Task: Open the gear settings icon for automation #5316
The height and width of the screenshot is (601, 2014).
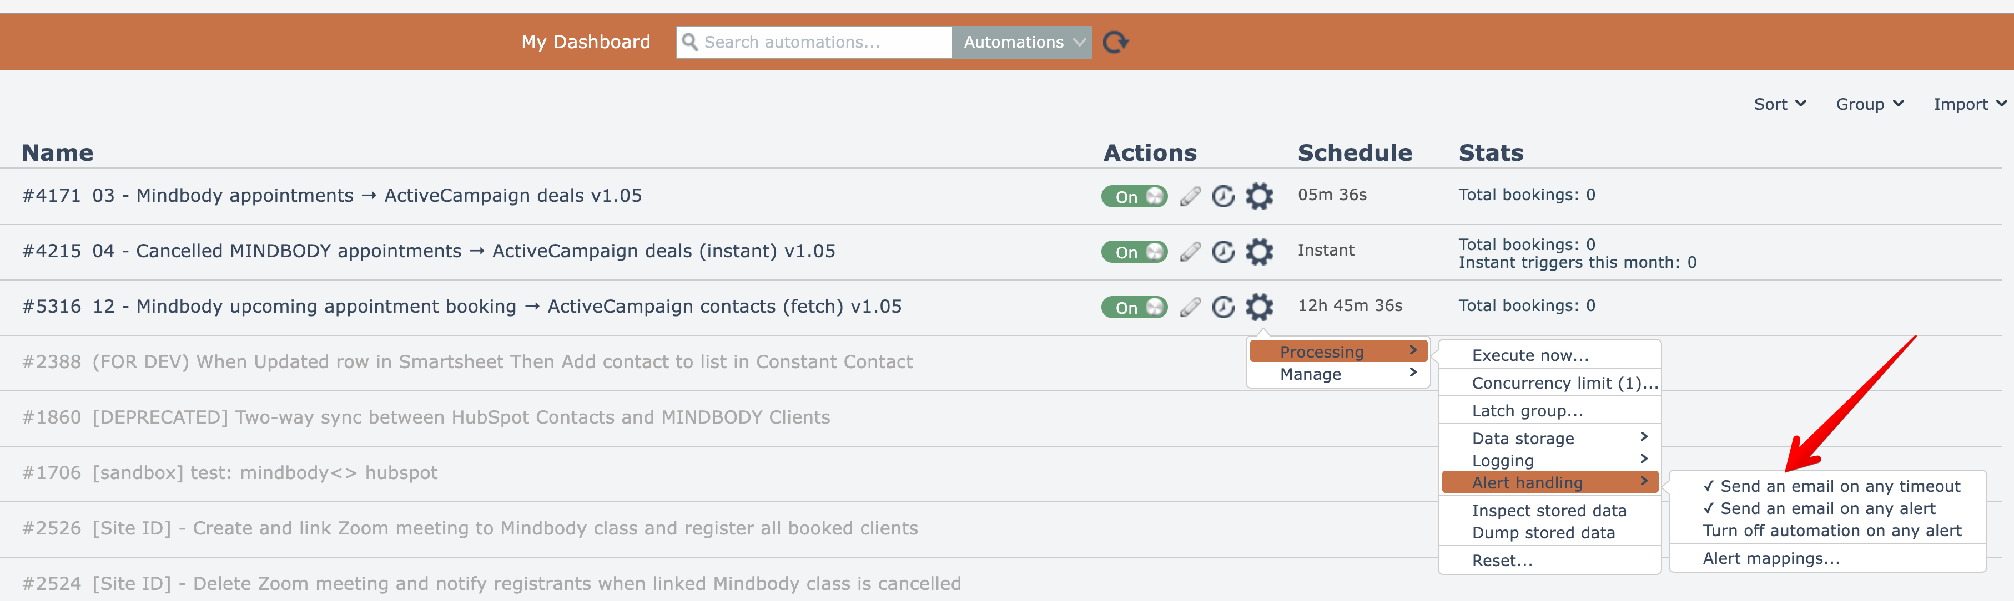Action: [x=1259, y=307]
